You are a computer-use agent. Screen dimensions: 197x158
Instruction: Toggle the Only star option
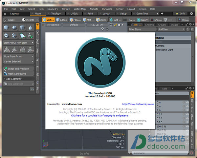coord(180,13)
